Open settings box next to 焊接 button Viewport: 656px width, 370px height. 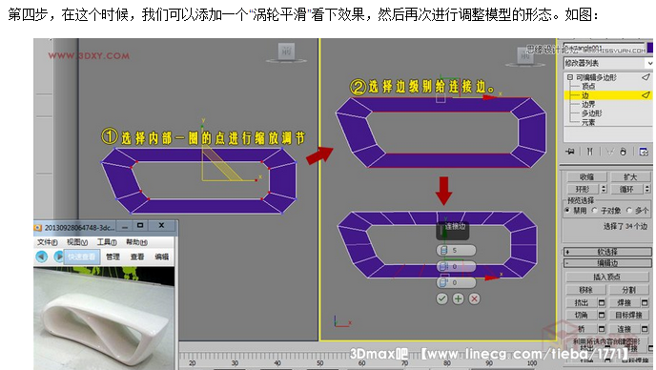click(645, 302)
